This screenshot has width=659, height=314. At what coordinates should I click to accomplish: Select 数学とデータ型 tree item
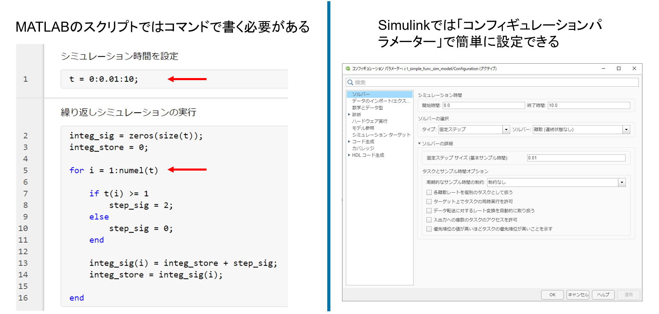(x=367, y=108)
